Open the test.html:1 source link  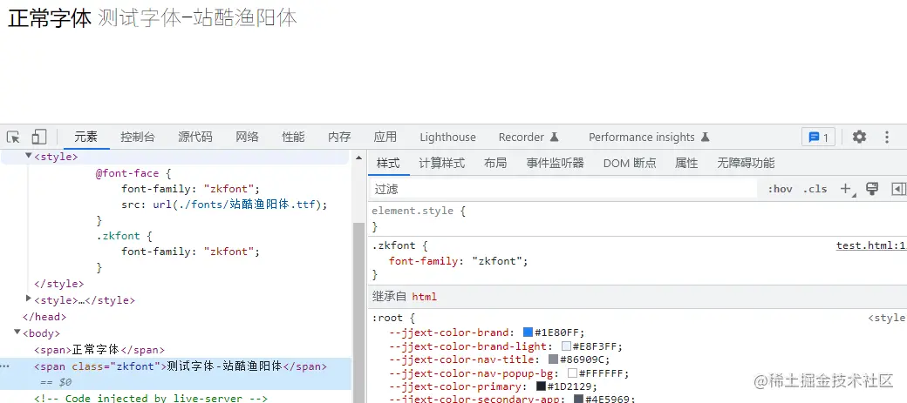[870, 245]
